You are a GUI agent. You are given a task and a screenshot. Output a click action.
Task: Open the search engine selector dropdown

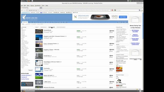click(115, 10)
